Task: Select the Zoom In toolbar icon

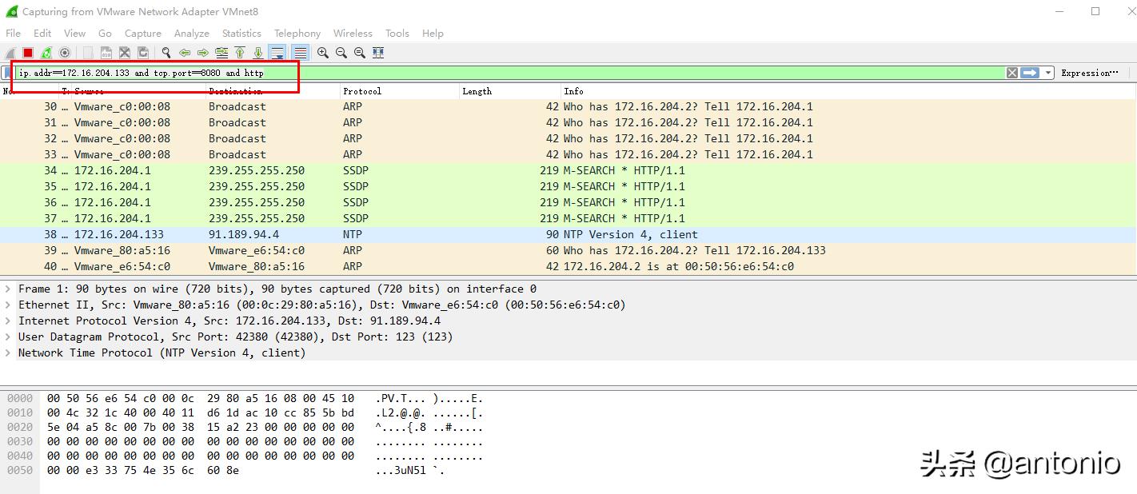Action: (323, 53)
